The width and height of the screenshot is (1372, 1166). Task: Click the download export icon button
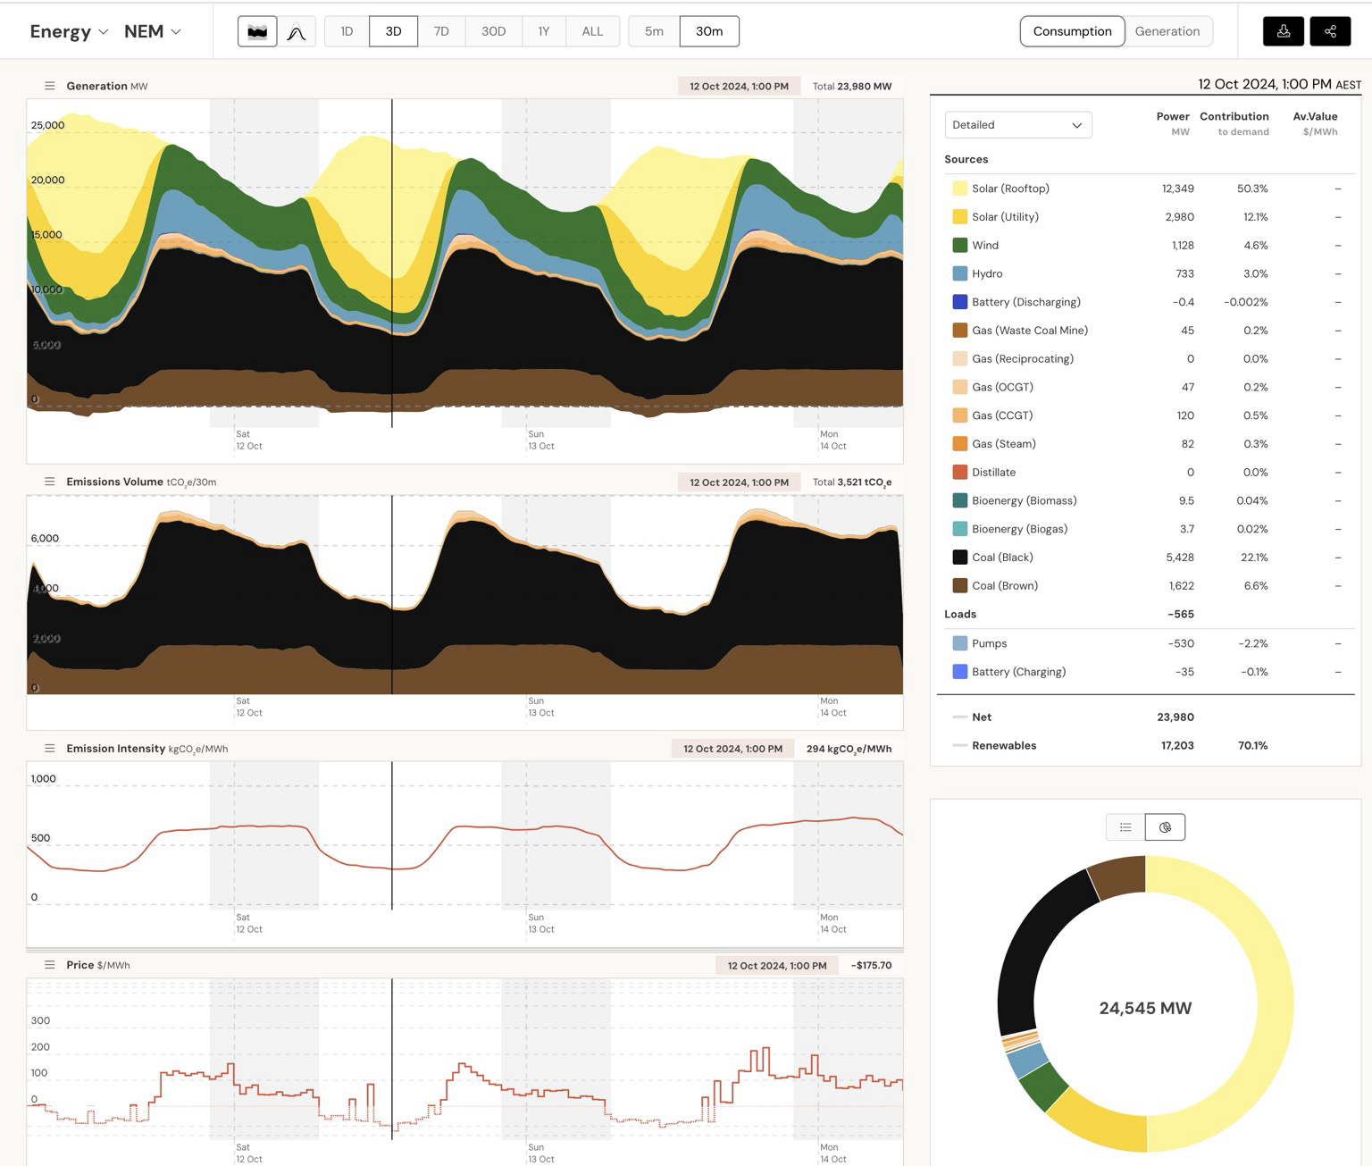tap(1284, 31)
